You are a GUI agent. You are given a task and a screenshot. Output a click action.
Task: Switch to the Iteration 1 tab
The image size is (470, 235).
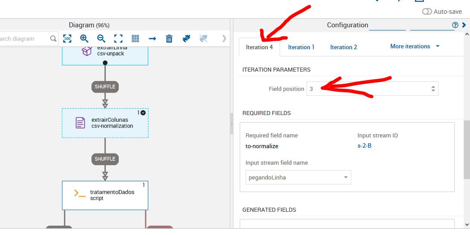coord(301,47)
